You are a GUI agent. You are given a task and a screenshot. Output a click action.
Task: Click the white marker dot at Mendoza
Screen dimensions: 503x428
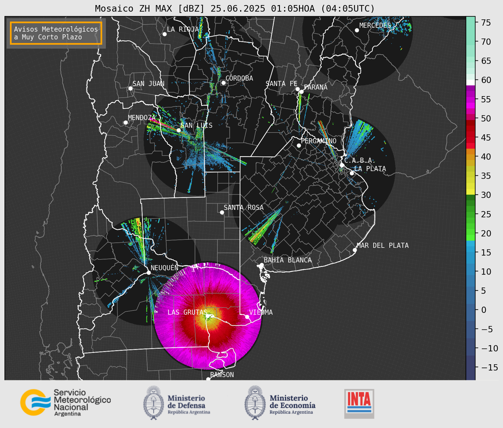point(126,123)
